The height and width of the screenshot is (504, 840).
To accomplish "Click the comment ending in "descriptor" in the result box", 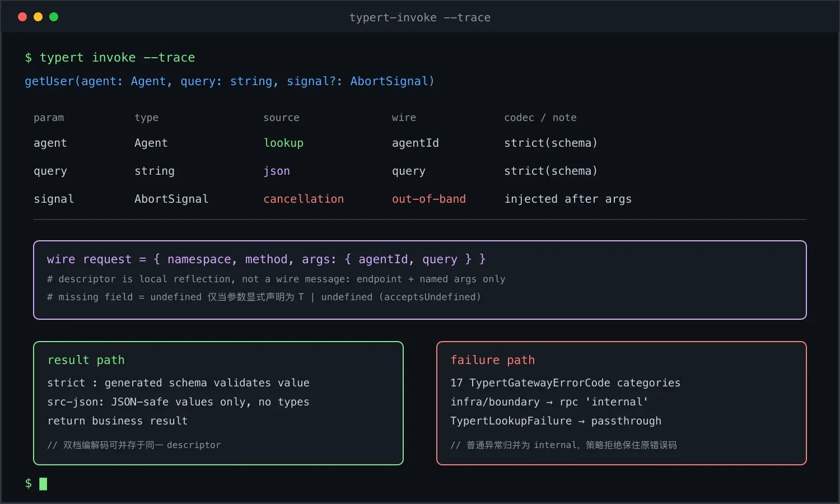I will (x=134, y=445).
